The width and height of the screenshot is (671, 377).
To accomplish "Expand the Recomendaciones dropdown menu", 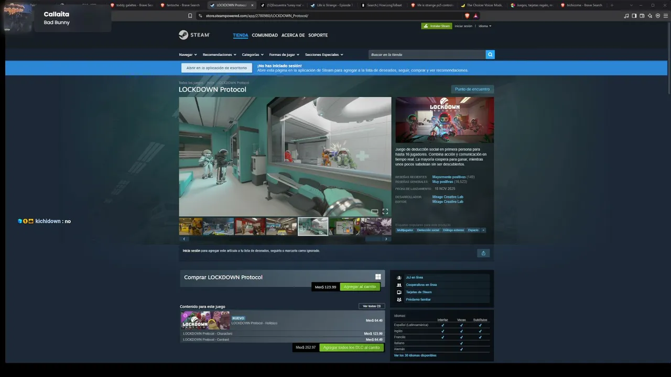I will [220, 54].
